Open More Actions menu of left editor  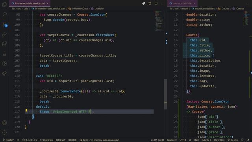tap(162, 3)
